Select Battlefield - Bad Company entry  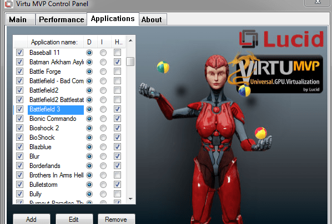[56, 81]
